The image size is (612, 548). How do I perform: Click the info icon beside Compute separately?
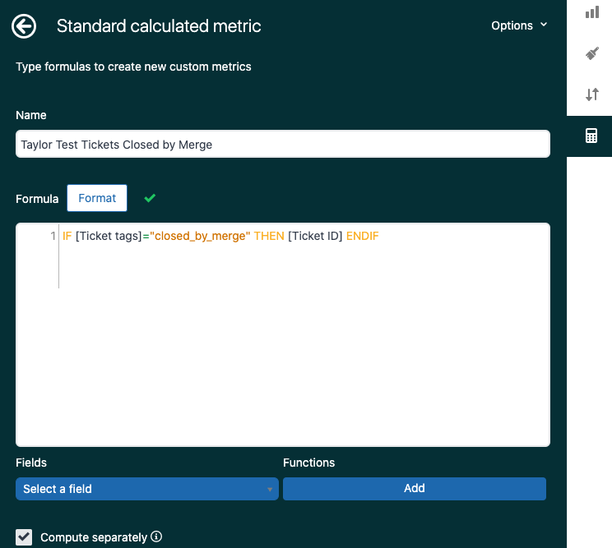156,537
